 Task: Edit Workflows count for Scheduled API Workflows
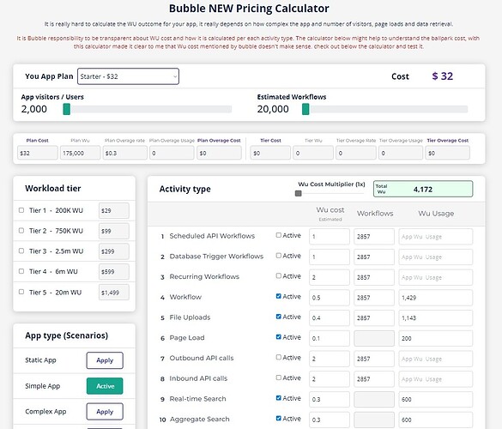[x=374, y=237]
